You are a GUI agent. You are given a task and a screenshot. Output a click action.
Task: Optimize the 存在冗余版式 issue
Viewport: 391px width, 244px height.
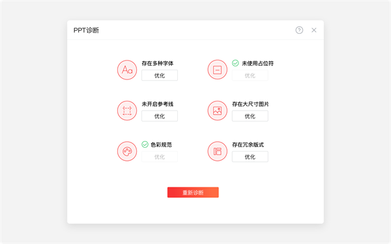(x=250, y=157)
